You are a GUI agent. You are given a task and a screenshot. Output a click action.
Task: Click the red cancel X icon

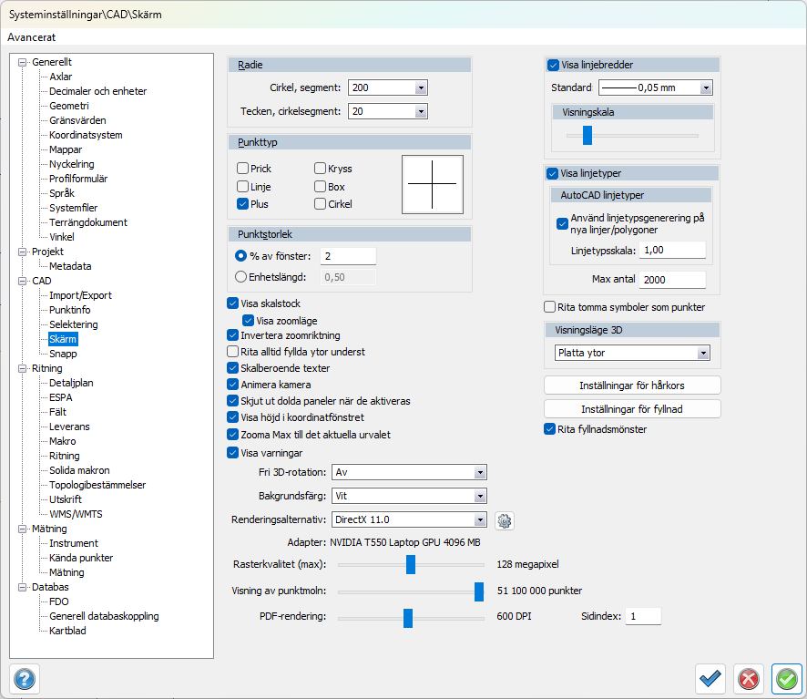(x=748, y=679)
